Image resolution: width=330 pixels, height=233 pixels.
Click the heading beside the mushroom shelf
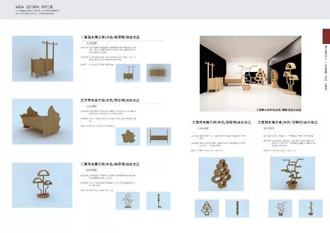pyautogui.click(x=110, y=164)
